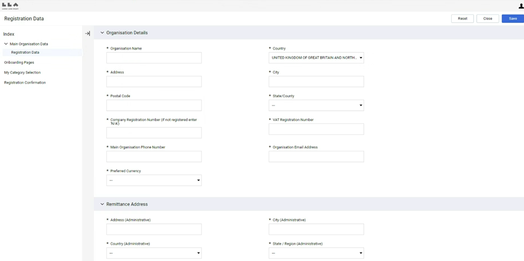The image size is (524, 261).
Task: Focus the Organisation Name input field
Action: coord(154,58)
